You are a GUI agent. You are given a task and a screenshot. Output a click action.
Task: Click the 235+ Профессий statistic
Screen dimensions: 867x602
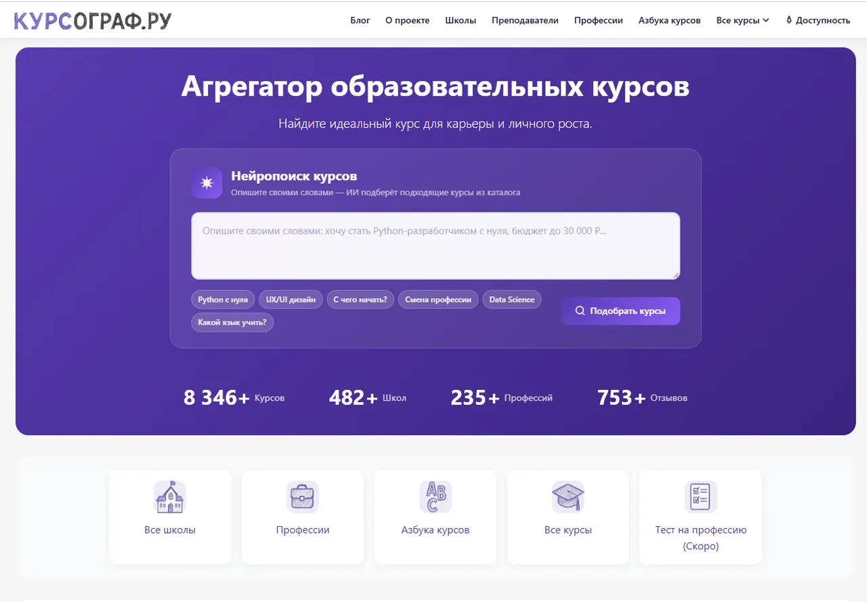click(502, 398)
